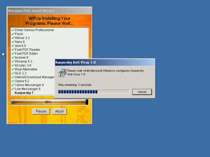
Task: Click the Pause button in WPI
Action: [41, 111]
